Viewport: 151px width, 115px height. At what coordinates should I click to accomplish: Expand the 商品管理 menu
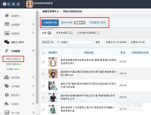click(x=33, y=77)
